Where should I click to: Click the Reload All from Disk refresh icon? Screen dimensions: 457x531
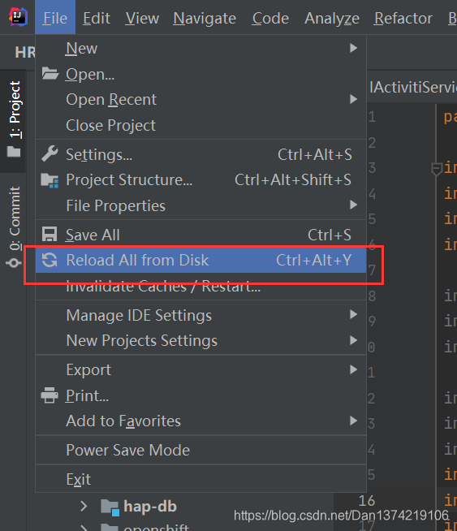[50, 260]
